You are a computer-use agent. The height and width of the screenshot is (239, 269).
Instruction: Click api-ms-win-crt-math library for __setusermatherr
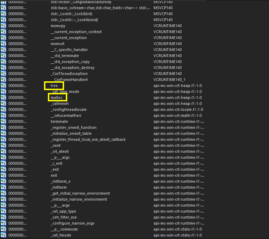click(178, 115)
